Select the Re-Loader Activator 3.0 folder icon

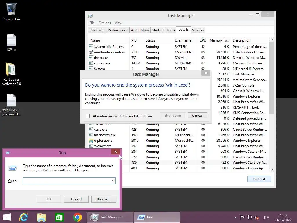click(x=11, y=74)
